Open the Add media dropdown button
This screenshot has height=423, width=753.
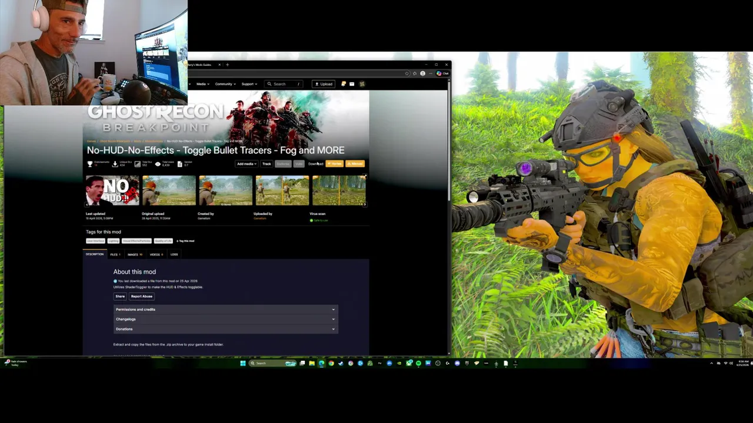[246, 164]
